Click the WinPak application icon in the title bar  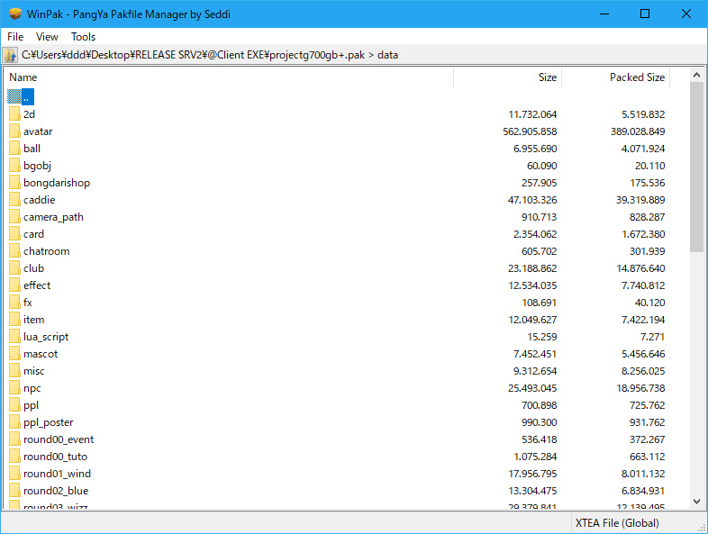point(15,14)
